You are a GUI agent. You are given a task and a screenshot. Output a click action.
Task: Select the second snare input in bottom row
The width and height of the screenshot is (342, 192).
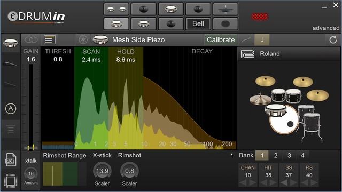[x=144, y=23]
